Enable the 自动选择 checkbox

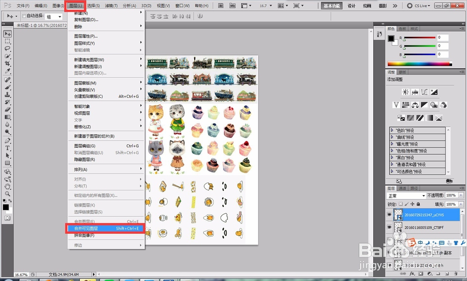(24, 16)
